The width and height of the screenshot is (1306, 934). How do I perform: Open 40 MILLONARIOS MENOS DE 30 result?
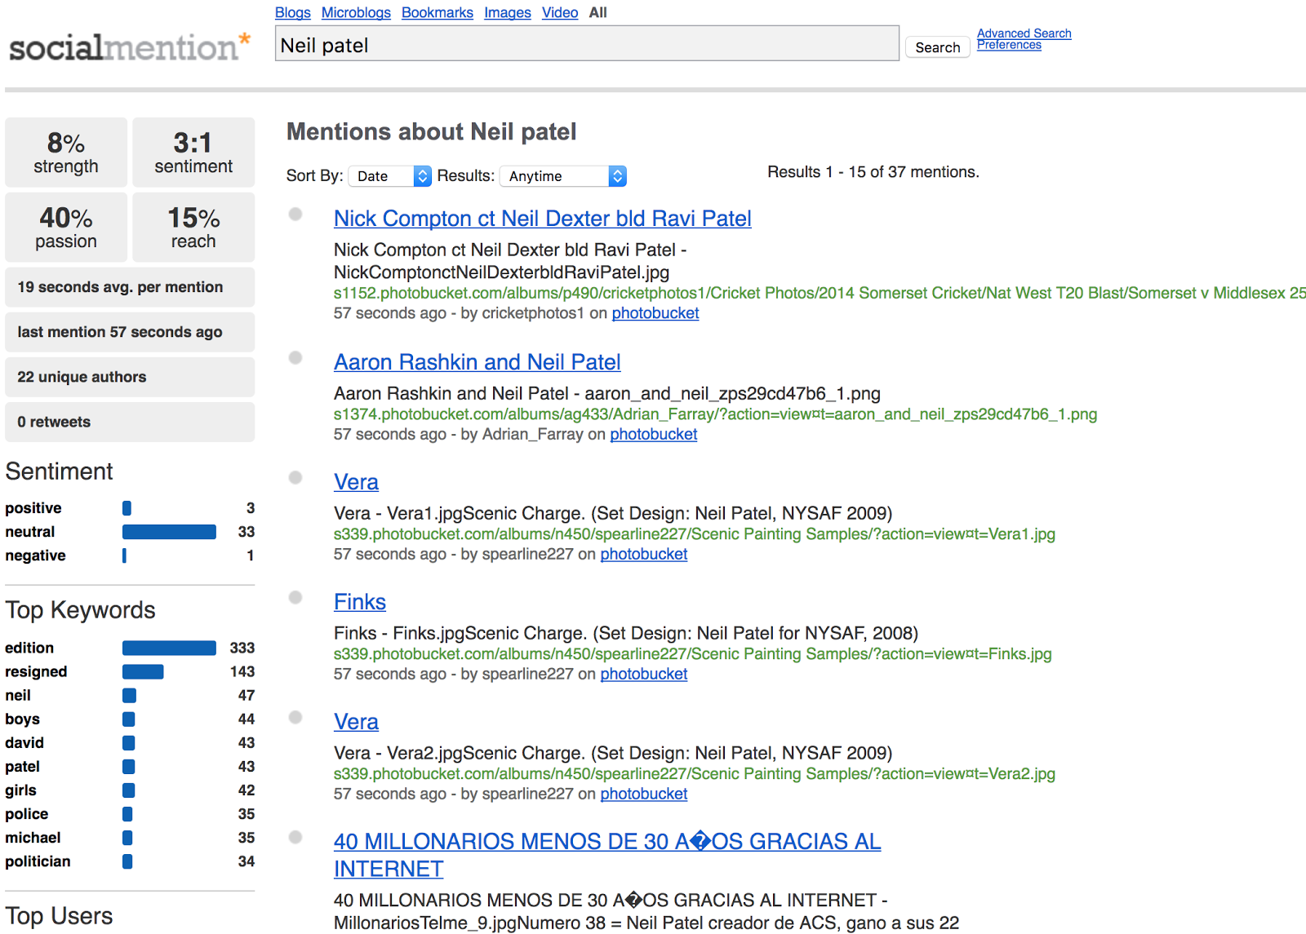click(607, 855)
